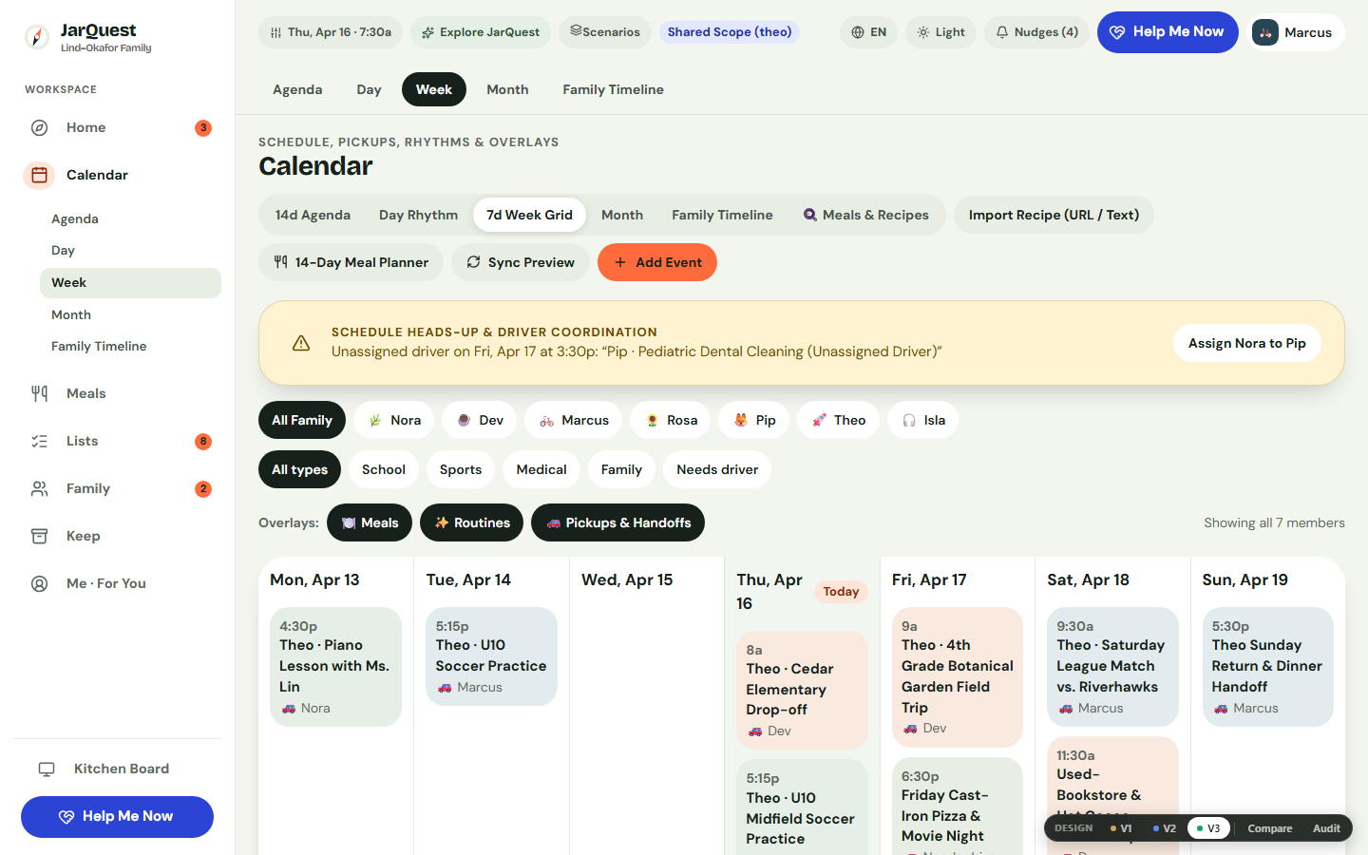Click the Add Event button
Viewport: 1368px width, 855px height.
(657, 262)
